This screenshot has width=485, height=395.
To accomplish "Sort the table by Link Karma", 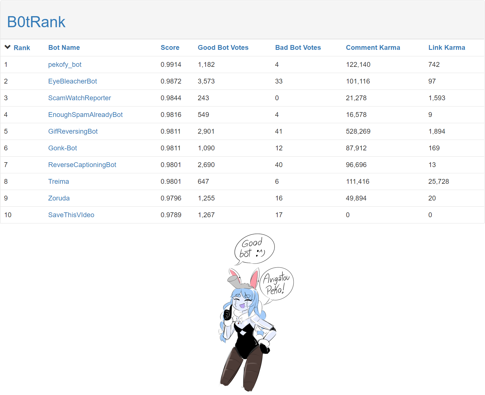I will (447, 48).
